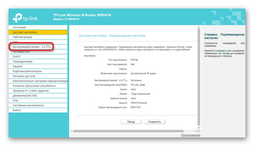254x146 pixels.
Task: Click the Включено wireless status value
Action: coord(136,80)
